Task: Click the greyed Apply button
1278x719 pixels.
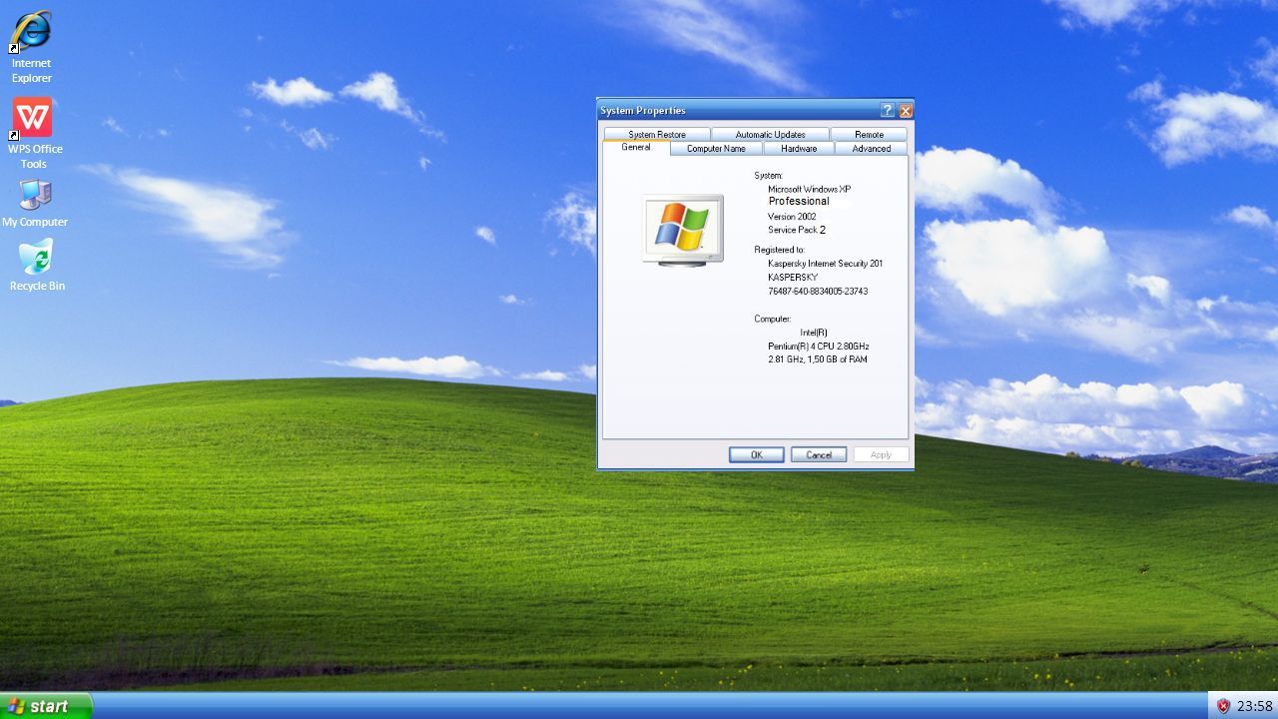Action: (881, 454)
